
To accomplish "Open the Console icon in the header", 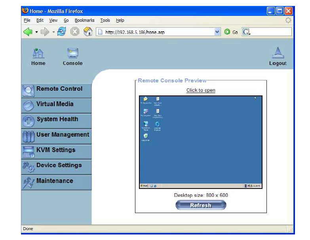I will pyautogui.click(x=72, y=53).
